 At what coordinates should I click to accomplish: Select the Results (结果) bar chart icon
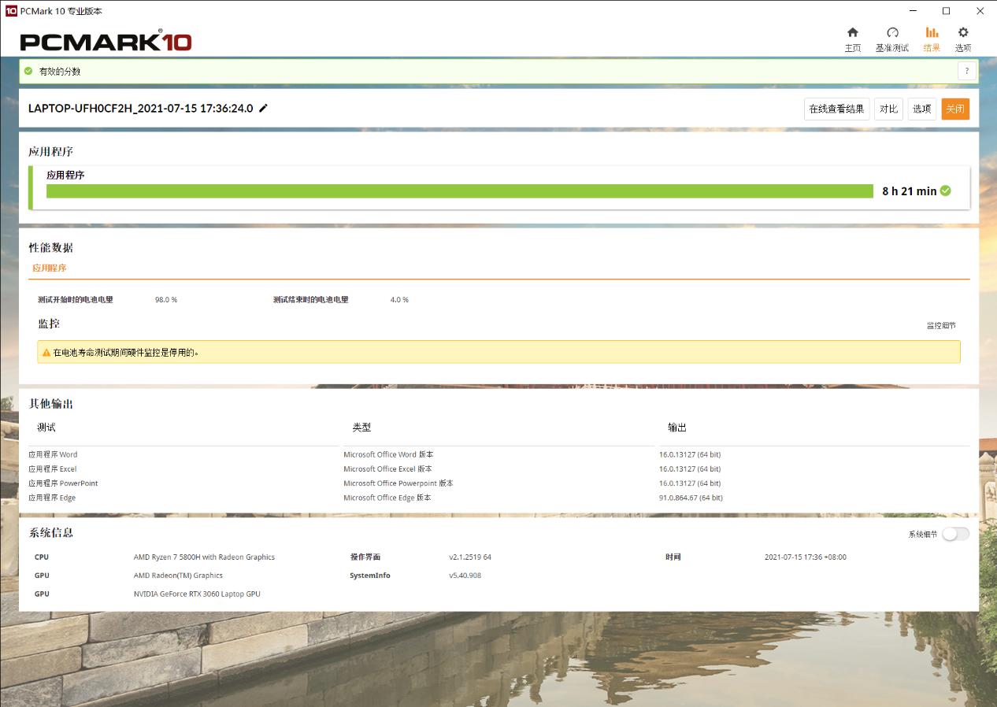pos(932,33)
